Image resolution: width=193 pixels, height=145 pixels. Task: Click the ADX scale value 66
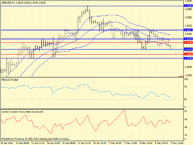click(x=186, y=119)
